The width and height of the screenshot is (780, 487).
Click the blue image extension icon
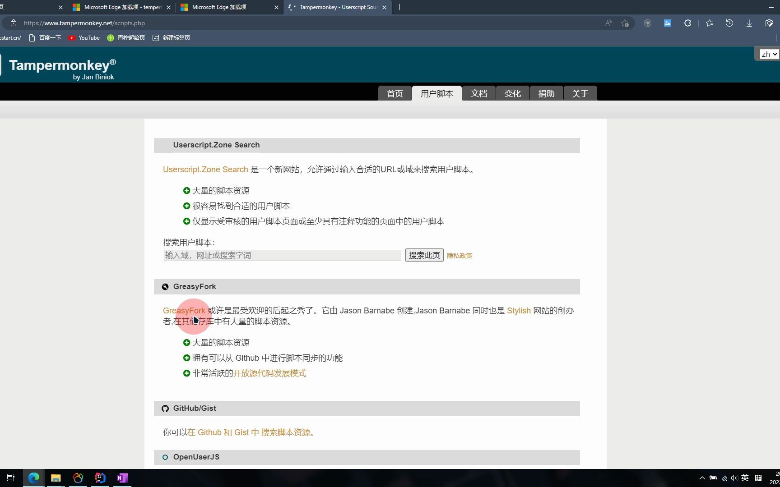[668, 23]
